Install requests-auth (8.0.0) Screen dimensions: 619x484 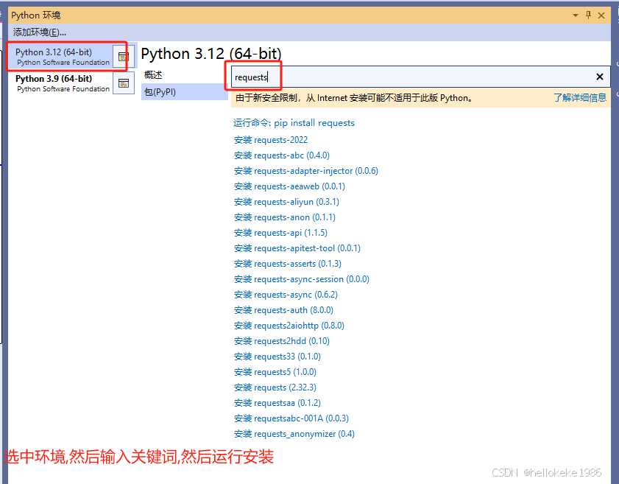point(283,310)
